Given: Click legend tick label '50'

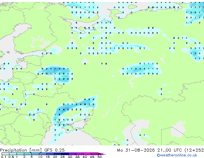Looking at the screenshot, I should (x=99, y=157).
